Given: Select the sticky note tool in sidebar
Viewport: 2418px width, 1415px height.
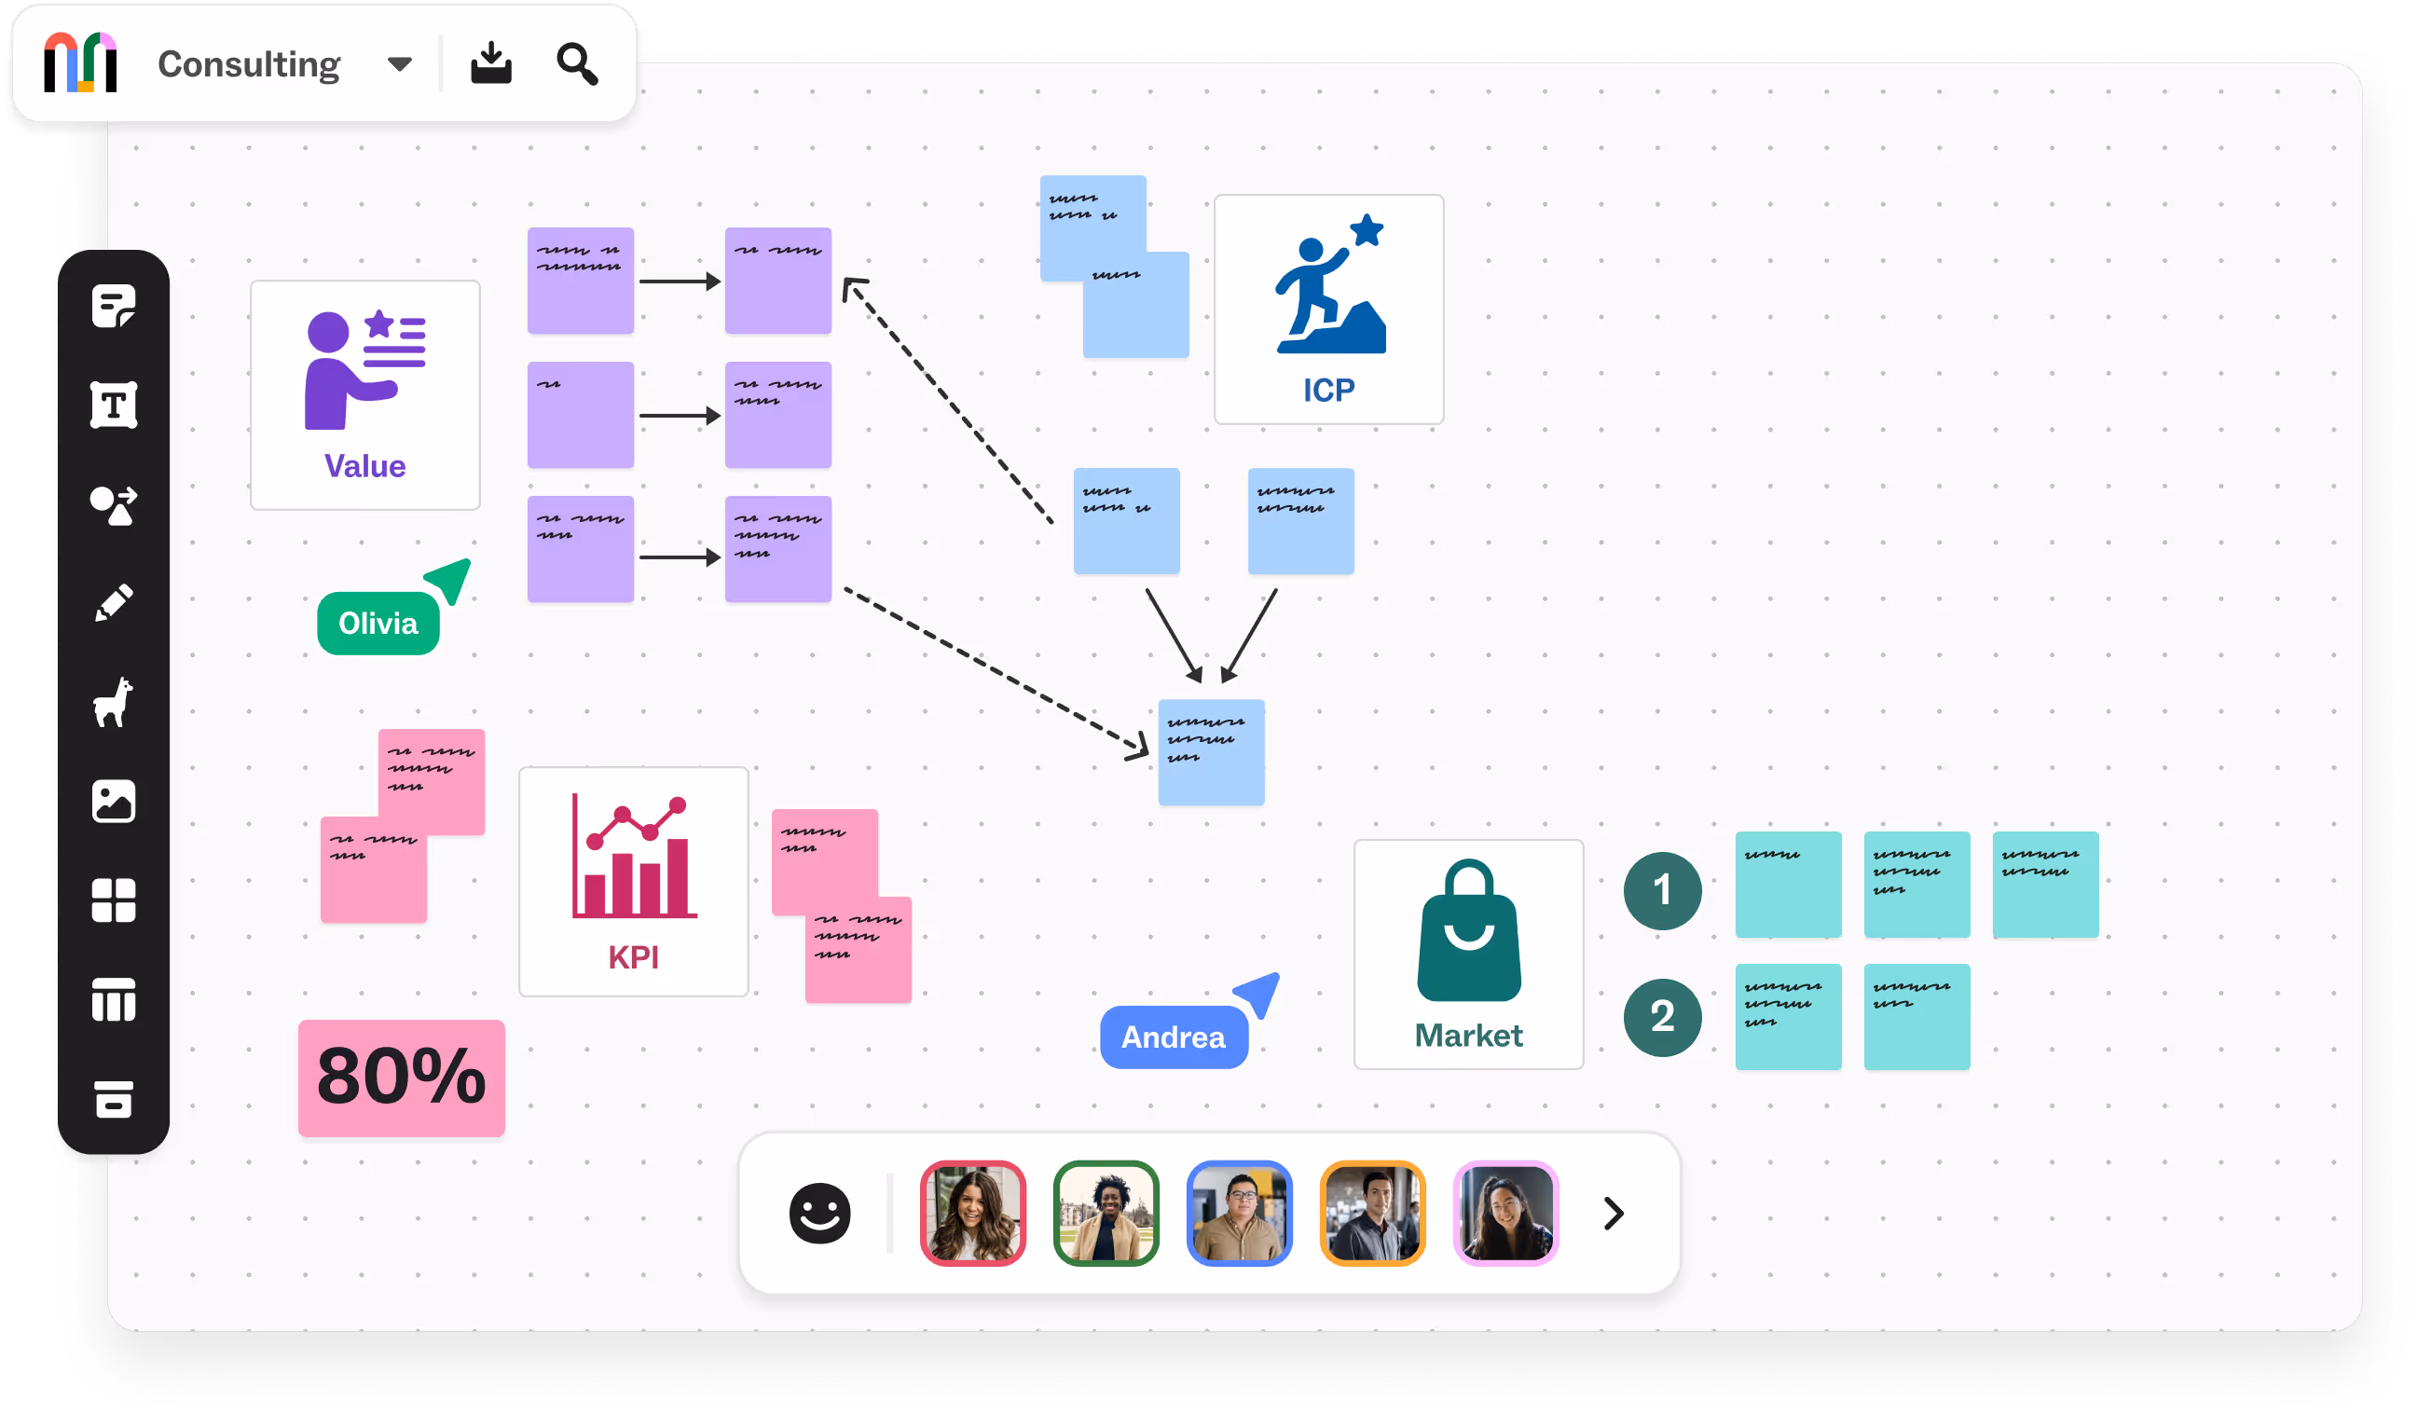Looking at the screenshot, I should pos(113,307).
